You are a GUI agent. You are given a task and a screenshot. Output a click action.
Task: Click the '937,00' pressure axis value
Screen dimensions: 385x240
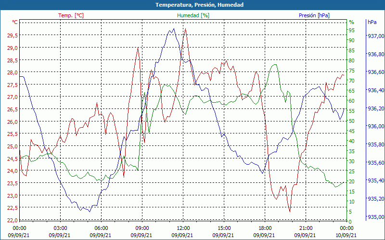(376, 36)
